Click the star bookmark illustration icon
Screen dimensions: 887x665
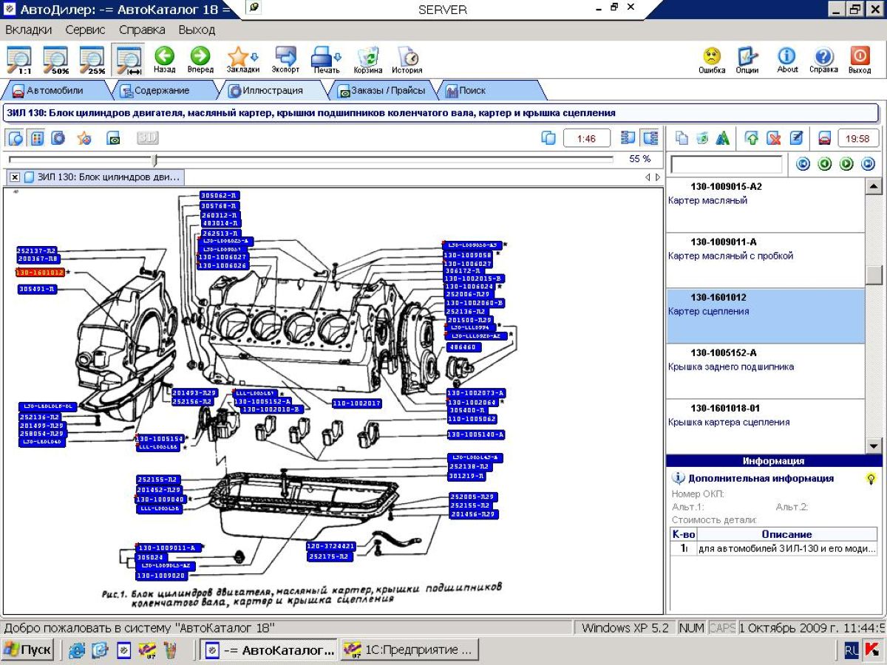tap(84, 138)
